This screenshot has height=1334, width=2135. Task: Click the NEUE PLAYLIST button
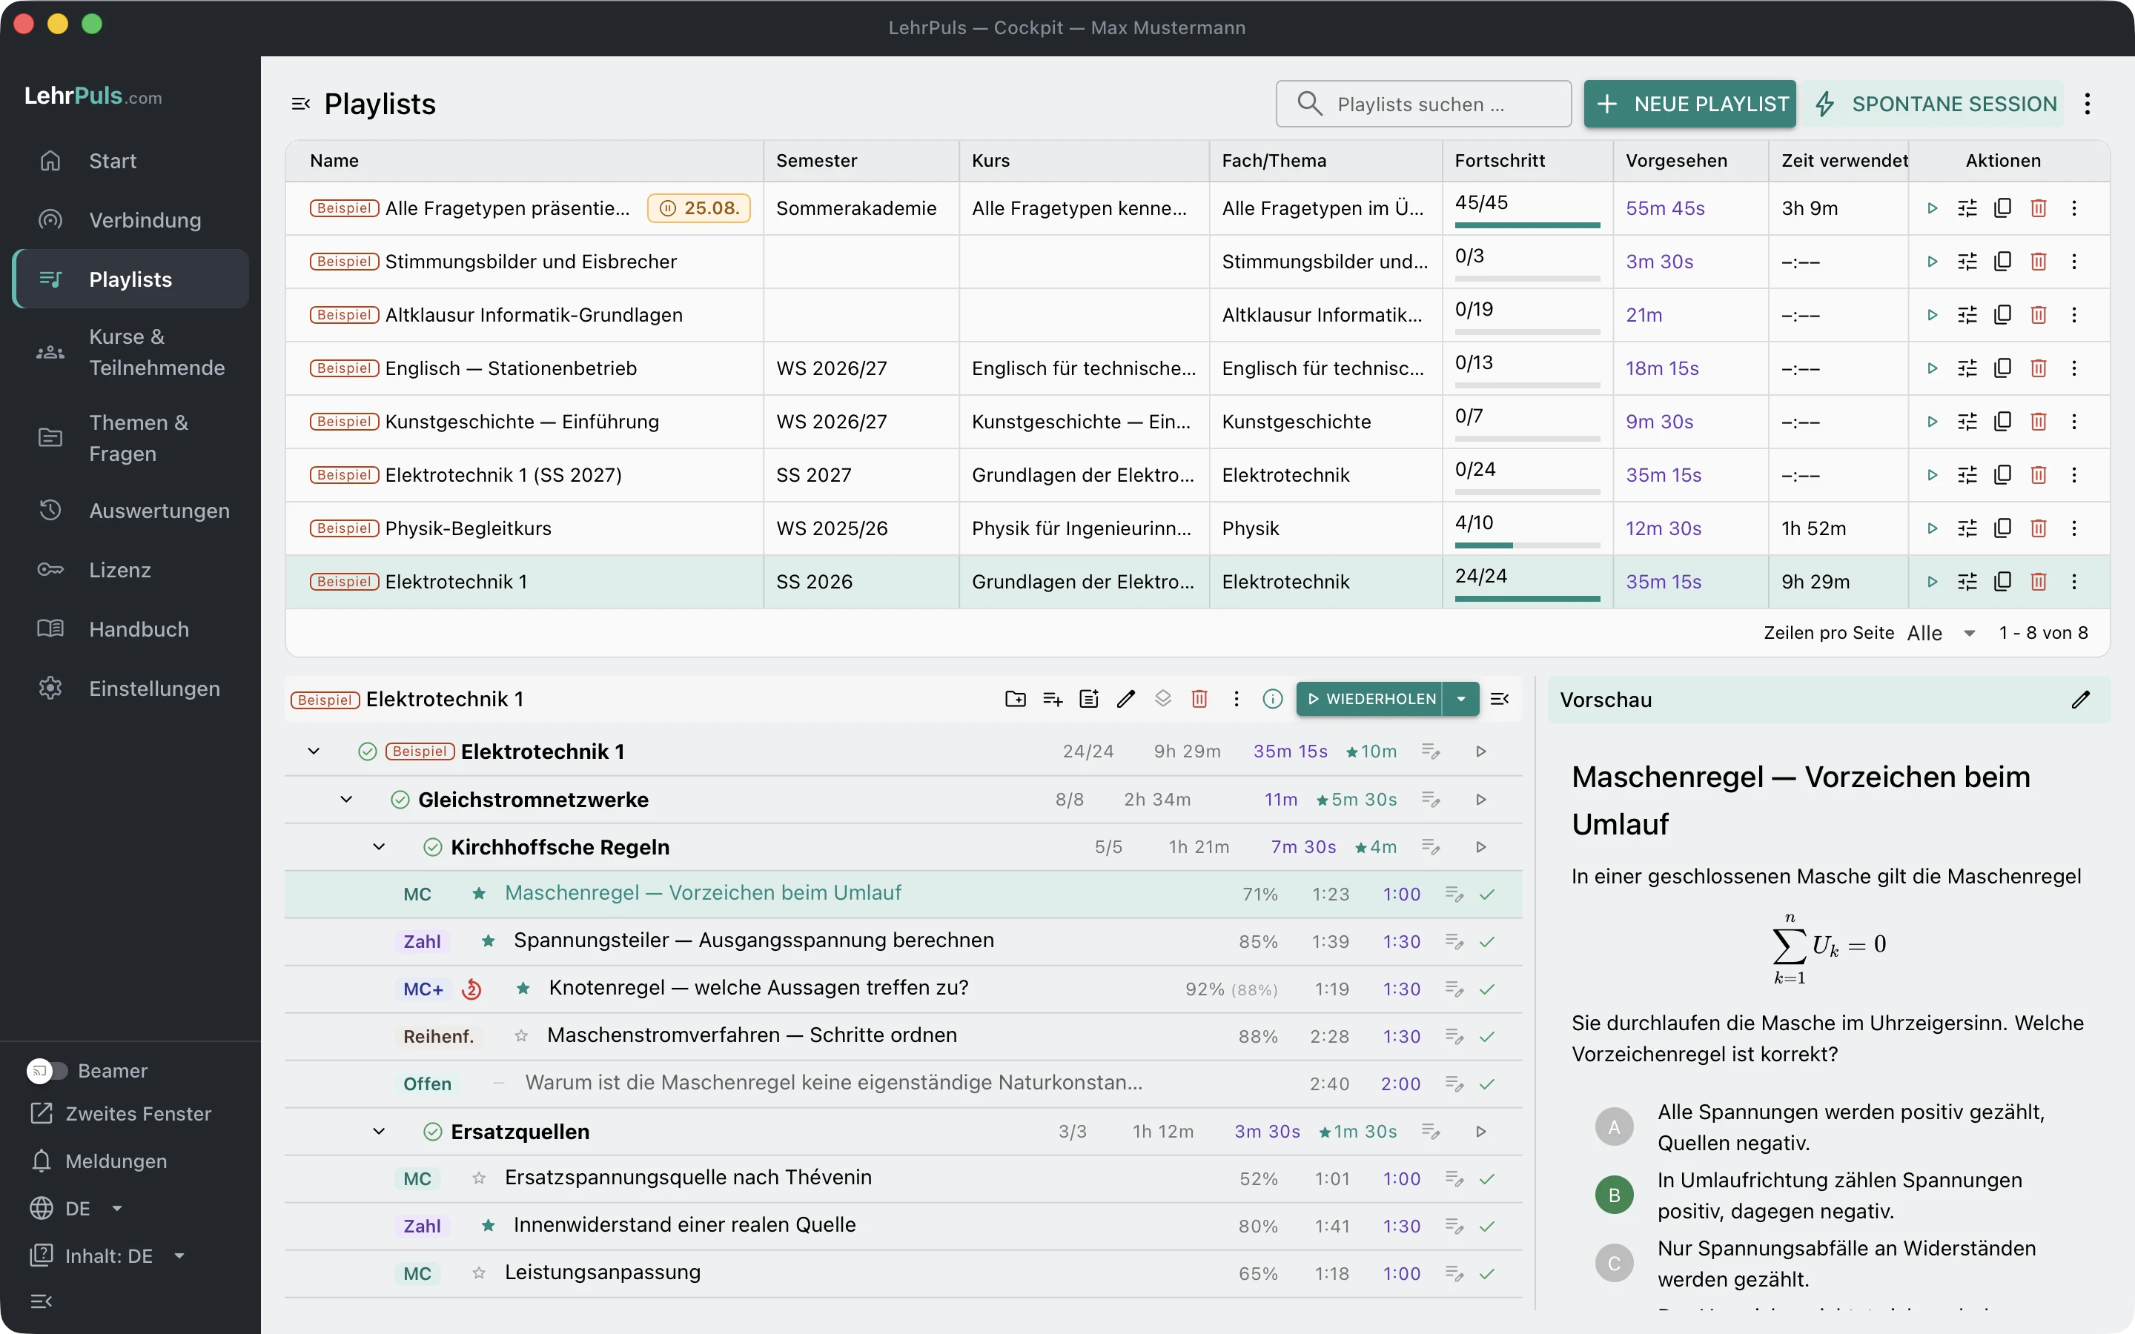pyautogui.click(x=1689, y=104)
